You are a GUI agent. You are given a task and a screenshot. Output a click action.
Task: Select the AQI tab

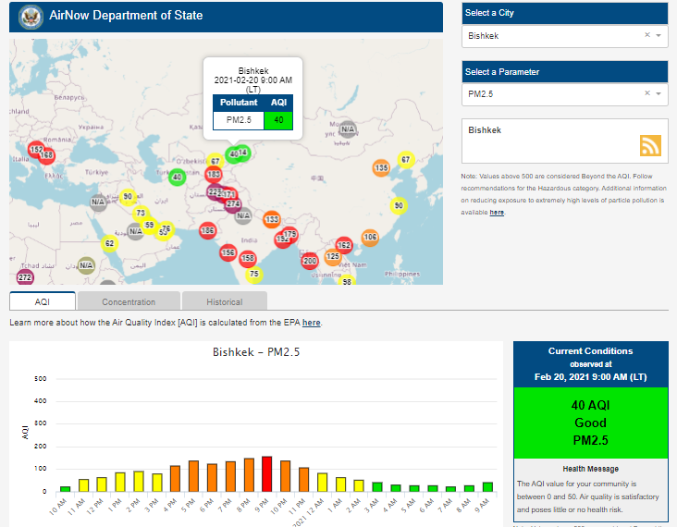coord(43,301)
